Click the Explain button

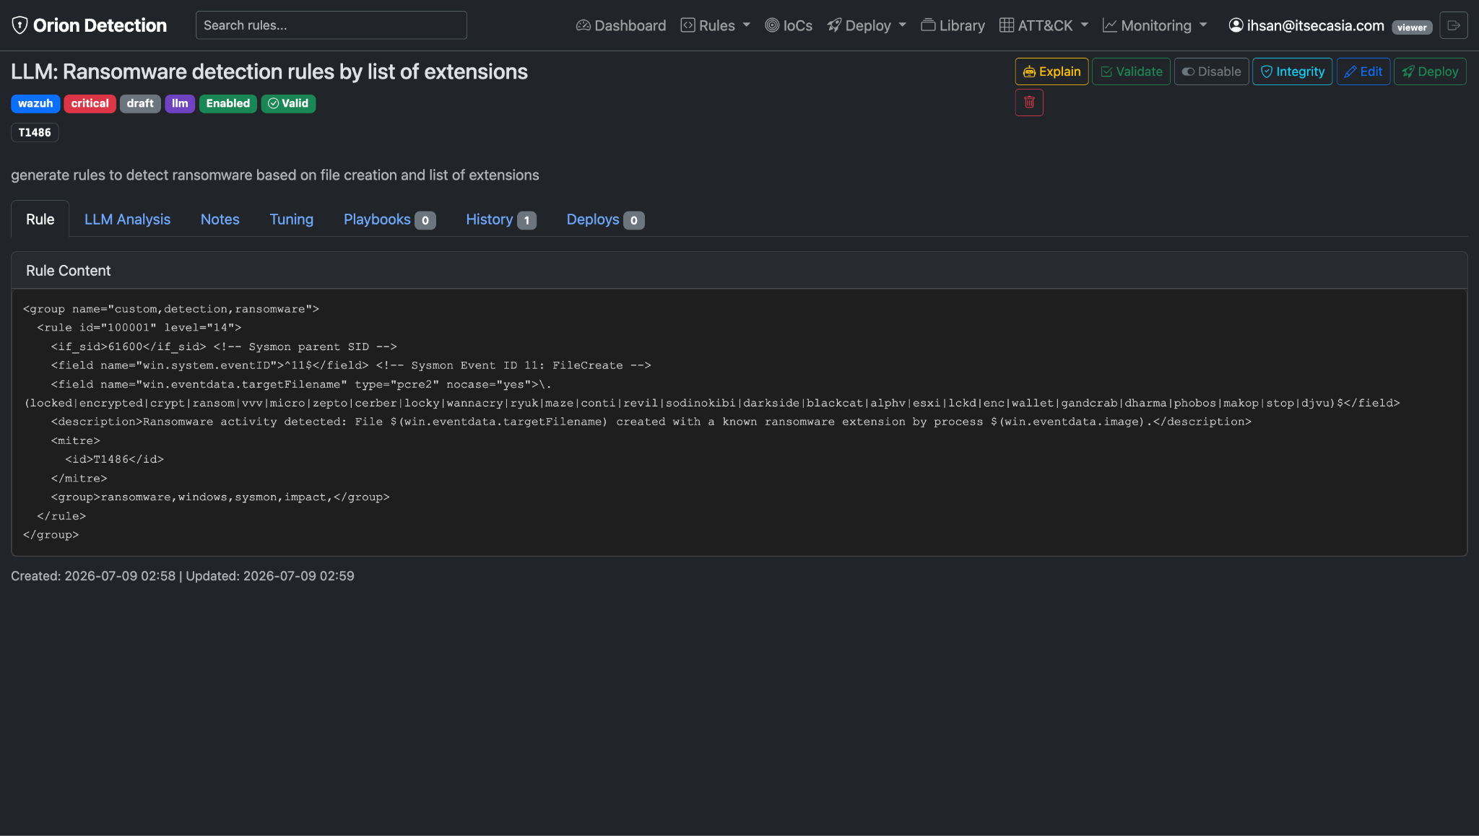tap(1051, 71)
